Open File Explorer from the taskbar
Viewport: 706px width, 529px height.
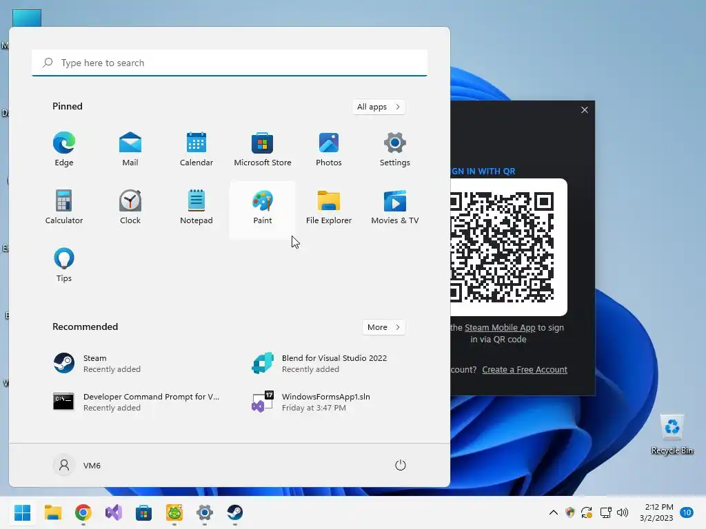pyautogui.click(x=53, y=512)
